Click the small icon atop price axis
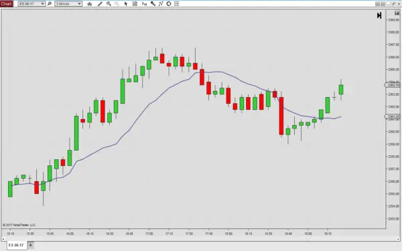 click(x=397, y=13)
